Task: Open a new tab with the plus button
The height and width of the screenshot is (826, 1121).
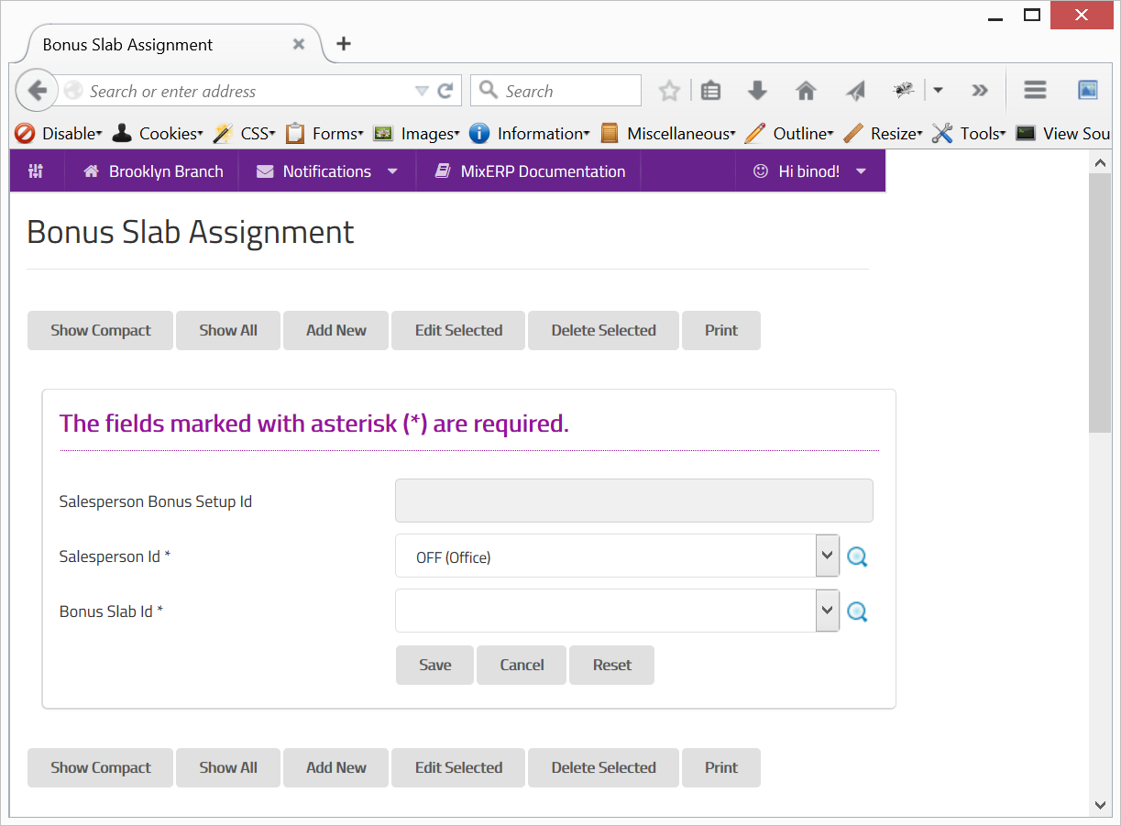Action: 344,43
